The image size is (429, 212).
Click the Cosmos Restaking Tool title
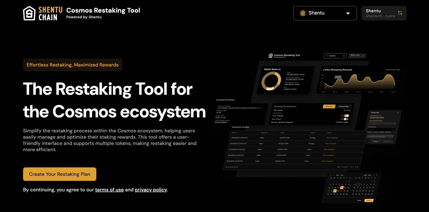[x=103, y=10]
